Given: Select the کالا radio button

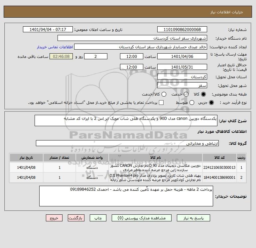Looking at the screenshot, I should click(203, 94).
